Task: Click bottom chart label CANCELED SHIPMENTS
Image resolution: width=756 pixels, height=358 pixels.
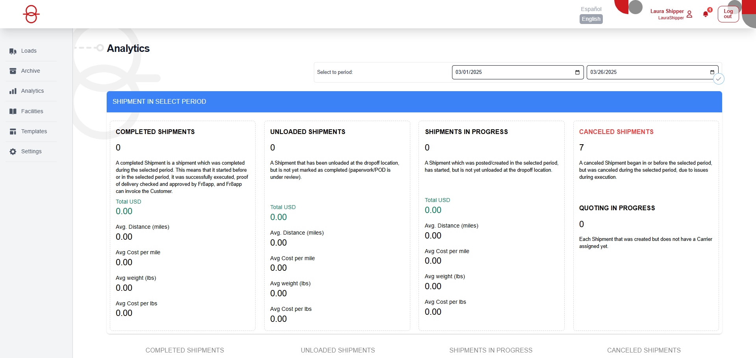Action: [x=644, y=350]
